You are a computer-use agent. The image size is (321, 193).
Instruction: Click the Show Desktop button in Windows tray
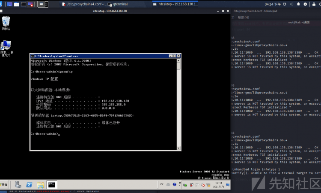(x=228, y=185)
